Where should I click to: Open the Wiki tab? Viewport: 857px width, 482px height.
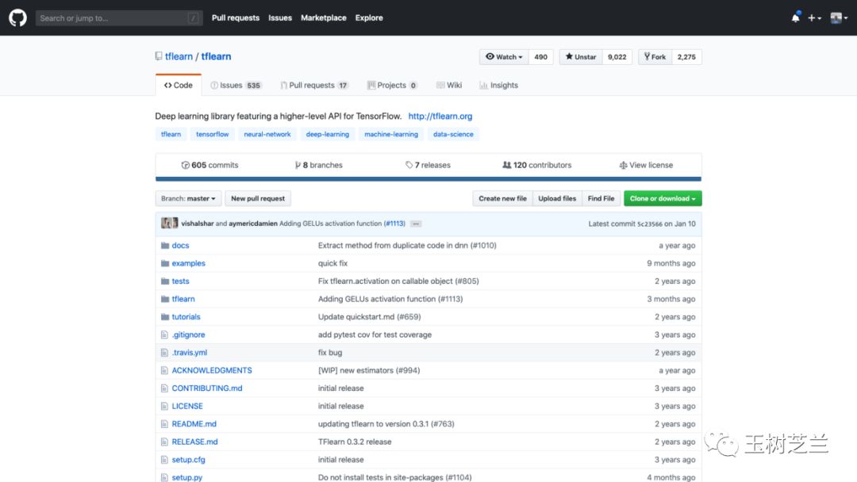click(449, 85)
